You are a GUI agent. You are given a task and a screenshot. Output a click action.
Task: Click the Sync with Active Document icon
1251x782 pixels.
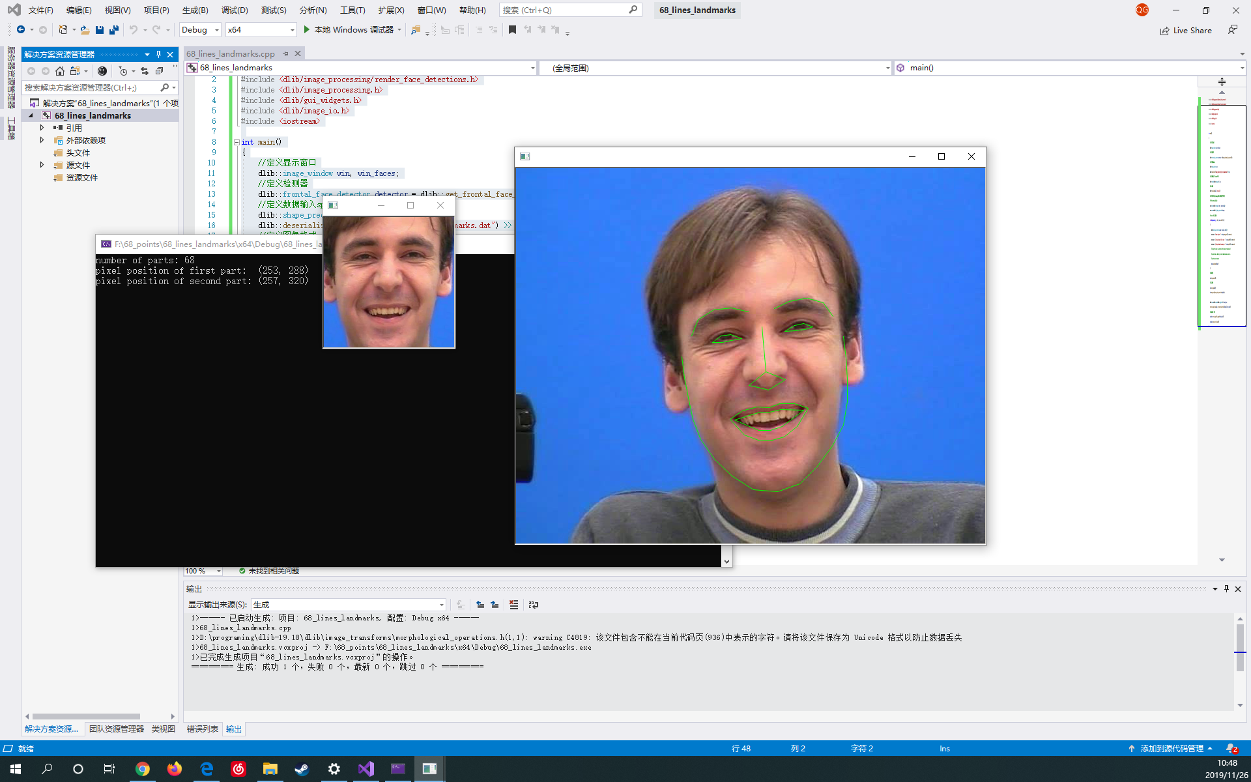(x=145, y=72)
